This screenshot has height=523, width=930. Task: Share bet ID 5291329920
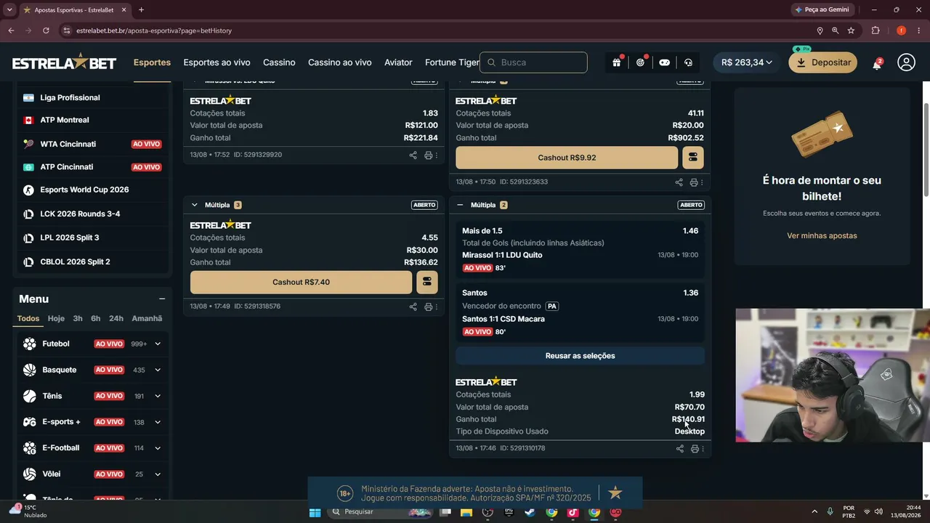point(413,155)
